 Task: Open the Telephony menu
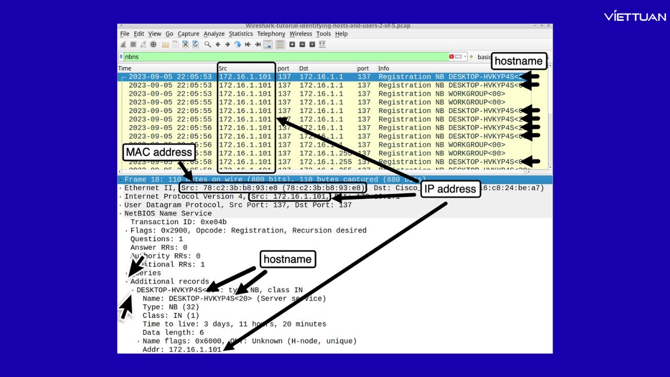coord(271,34)
